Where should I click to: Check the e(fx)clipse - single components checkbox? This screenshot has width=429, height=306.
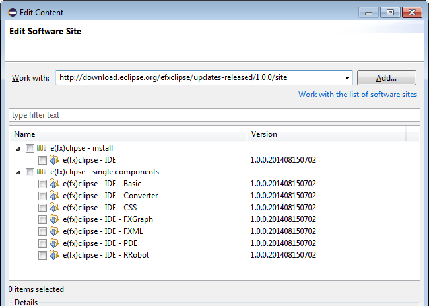(30, 172)
